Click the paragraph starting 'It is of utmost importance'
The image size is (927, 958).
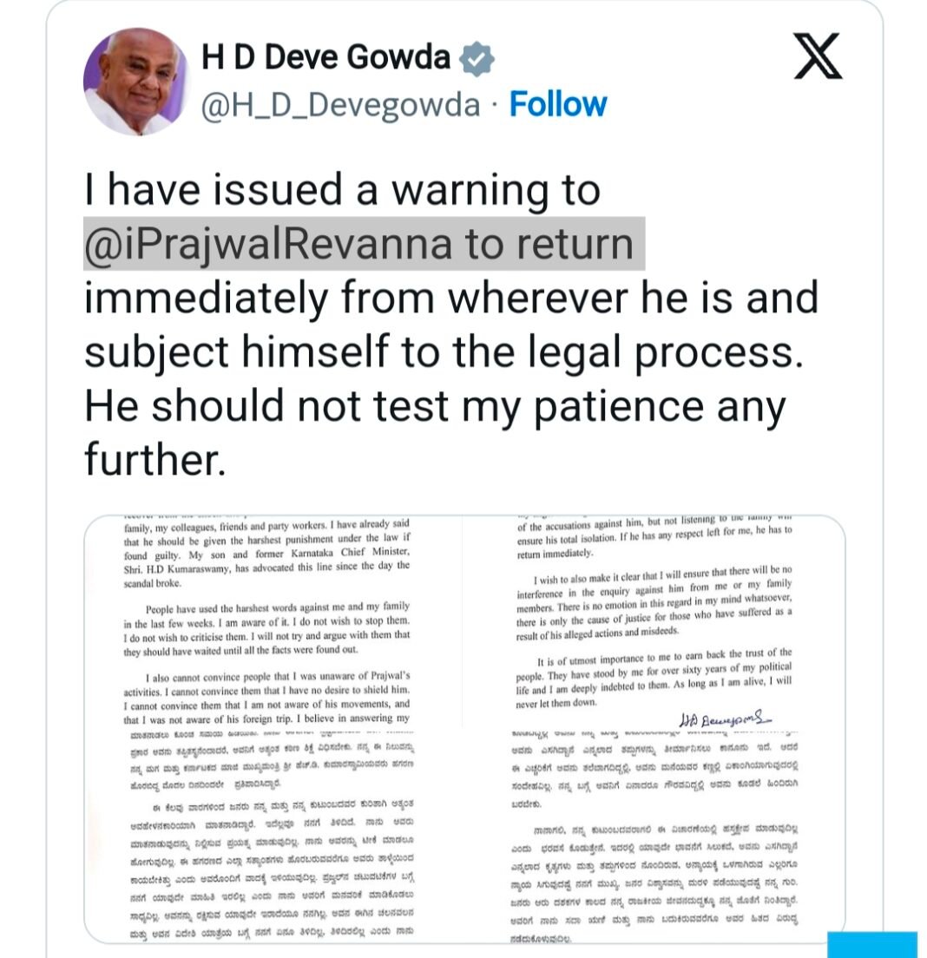point(654,677)
